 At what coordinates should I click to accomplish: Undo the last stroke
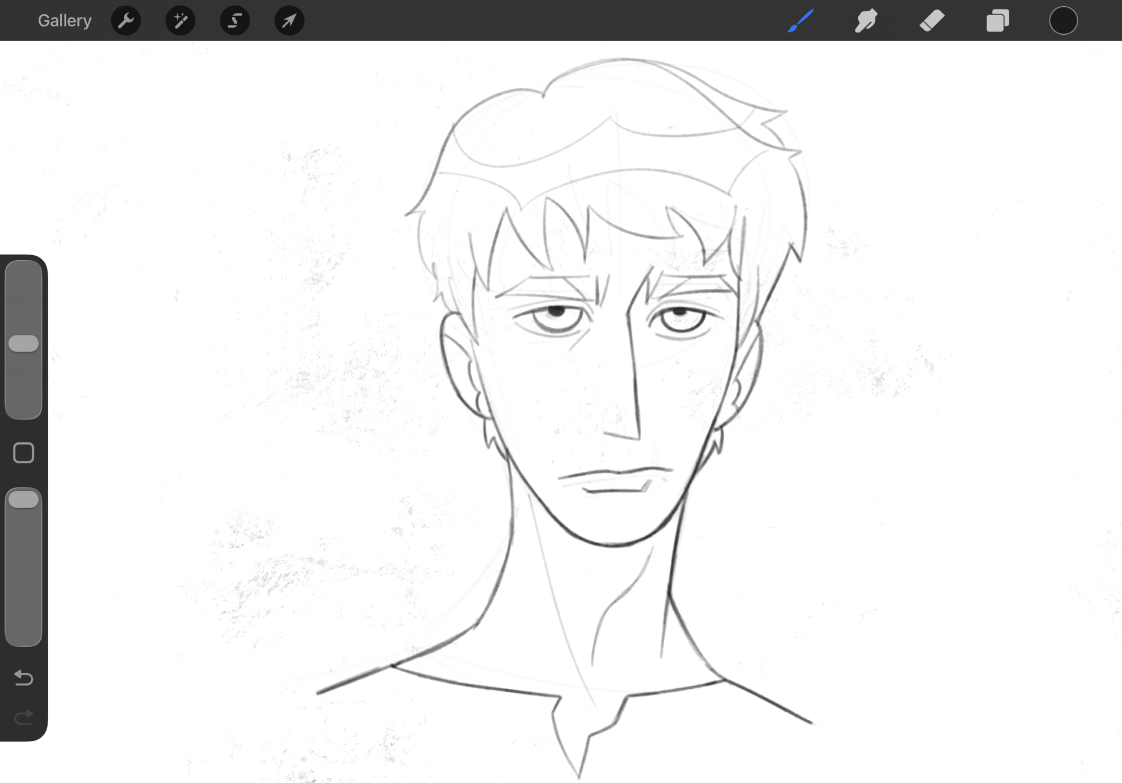(24, 678)
